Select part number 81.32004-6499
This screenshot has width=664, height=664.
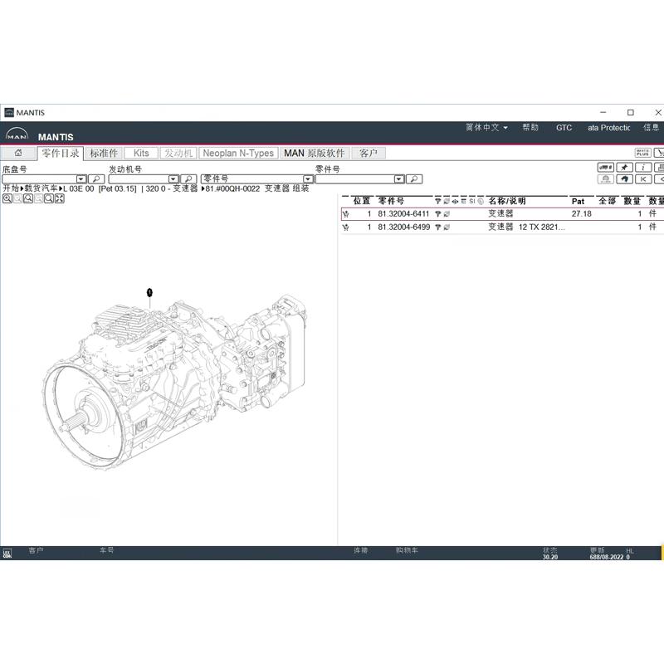point(403,227)
